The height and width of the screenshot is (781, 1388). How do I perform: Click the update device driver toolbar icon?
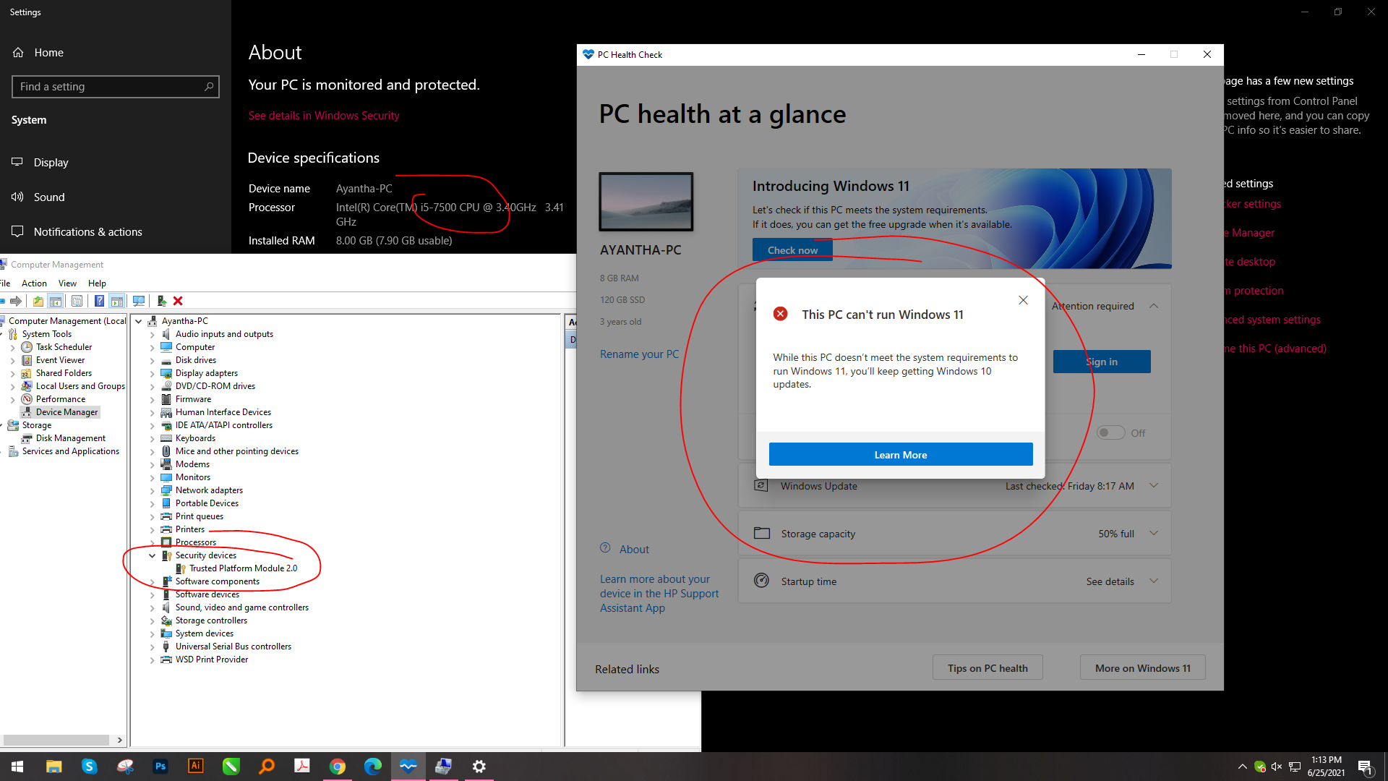(161, 301)
